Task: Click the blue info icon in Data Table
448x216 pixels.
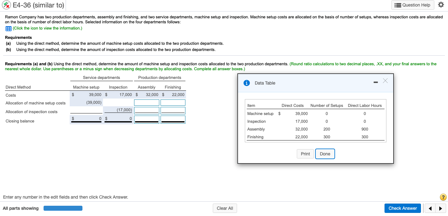Action: 247,83
